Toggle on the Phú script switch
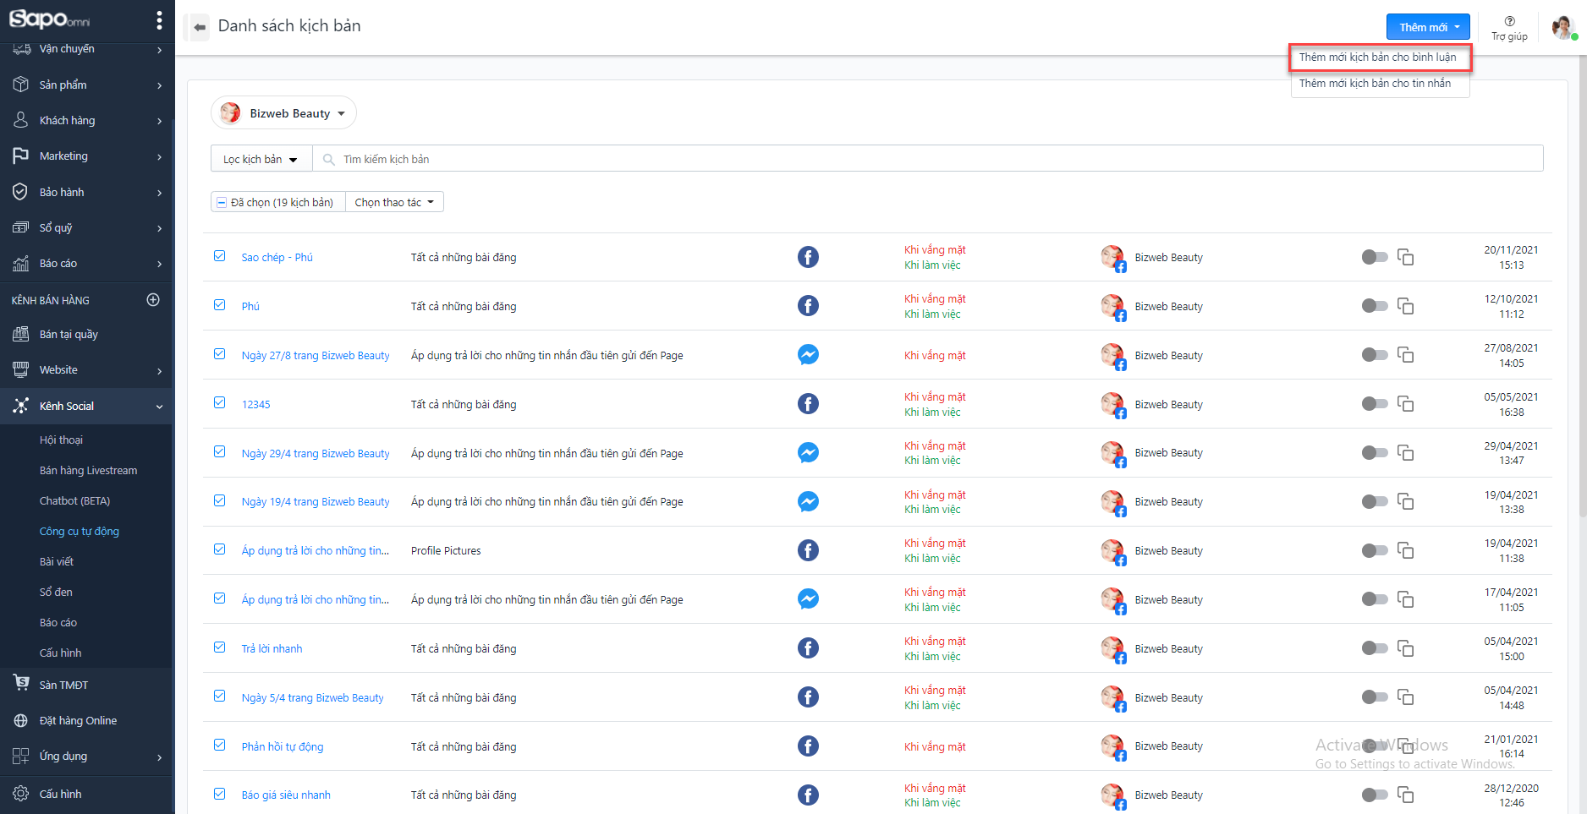Viewport: 1587px width, 814px height. point(1374,306)
